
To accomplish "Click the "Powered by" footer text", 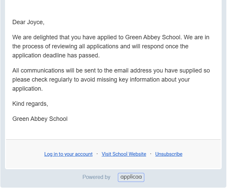I will [96, 177].
